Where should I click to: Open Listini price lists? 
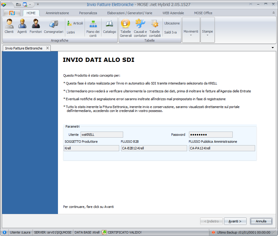tap(71, 32)
